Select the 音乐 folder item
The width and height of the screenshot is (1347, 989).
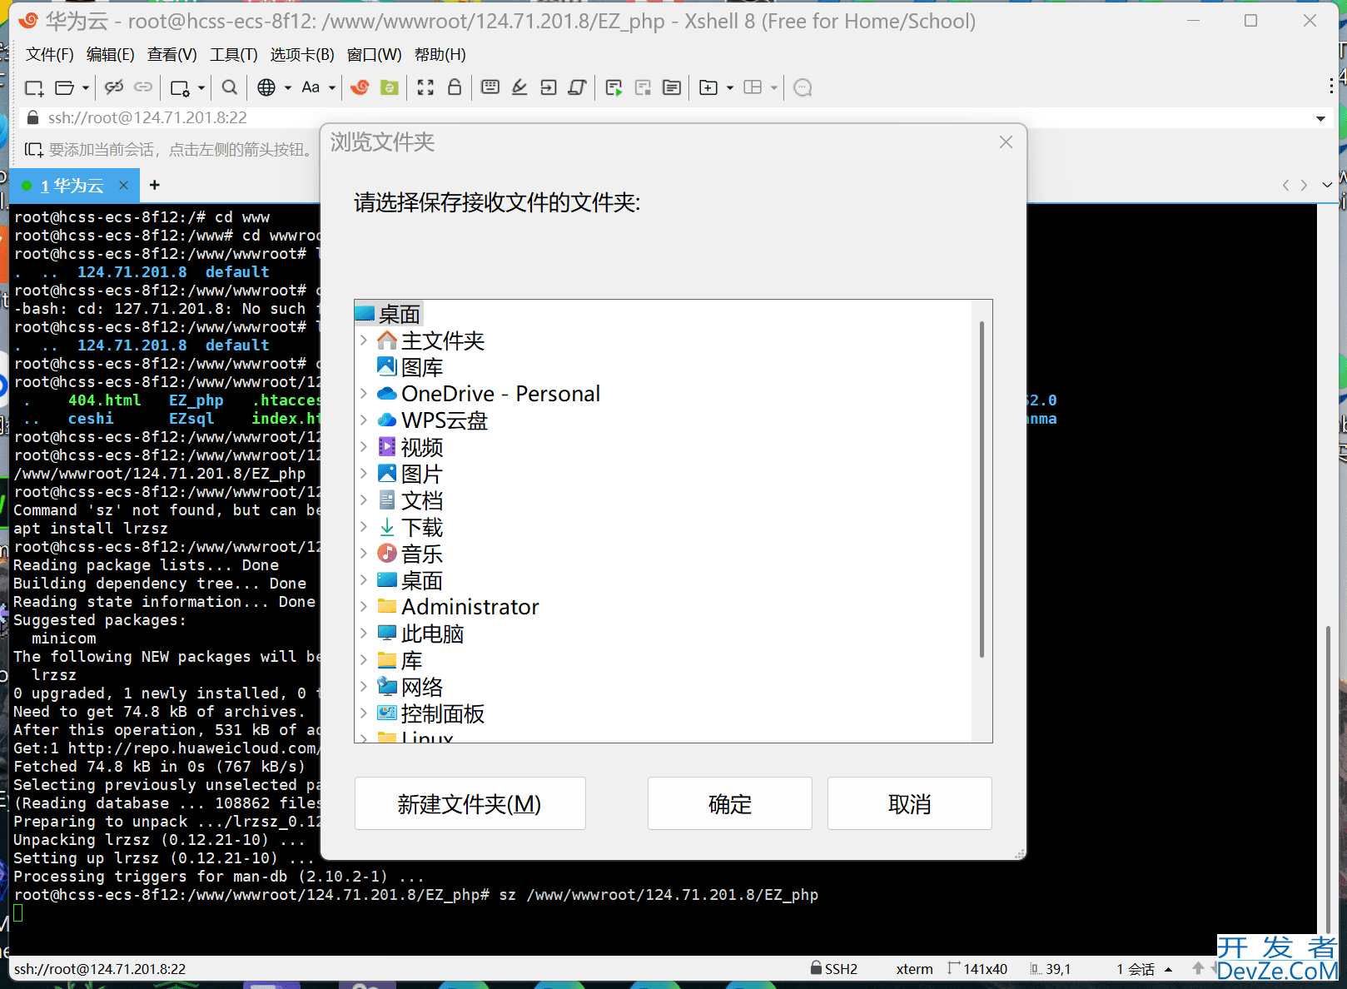(410, 554)
